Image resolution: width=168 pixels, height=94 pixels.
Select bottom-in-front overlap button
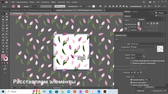pos(141,73)
